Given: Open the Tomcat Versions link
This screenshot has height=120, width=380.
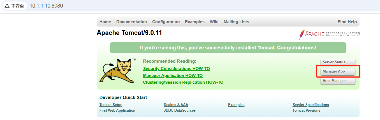Looking at the screenshot, I should [306, 111].
